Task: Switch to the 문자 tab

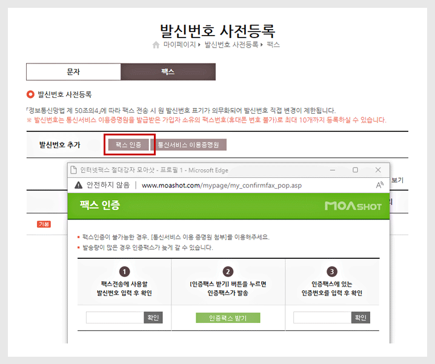Action: [73, 72]
